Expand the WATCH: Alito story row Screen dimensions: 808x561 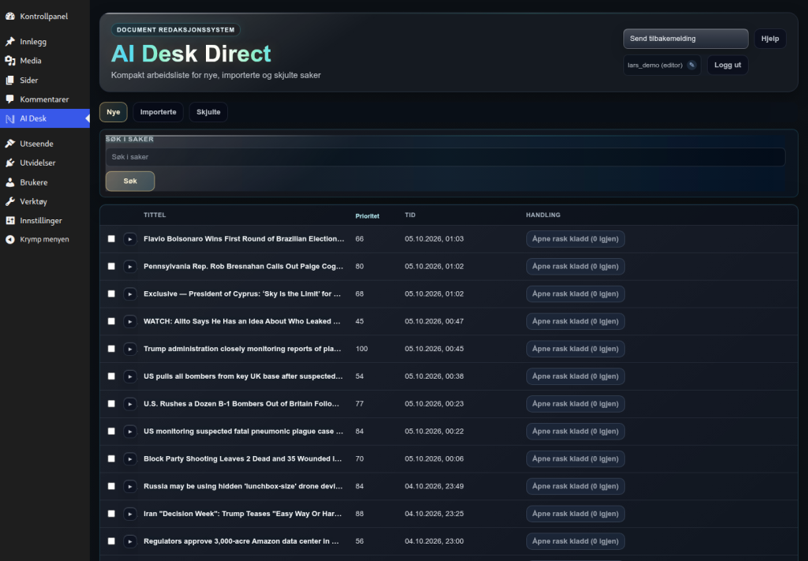tap(130, 321)
